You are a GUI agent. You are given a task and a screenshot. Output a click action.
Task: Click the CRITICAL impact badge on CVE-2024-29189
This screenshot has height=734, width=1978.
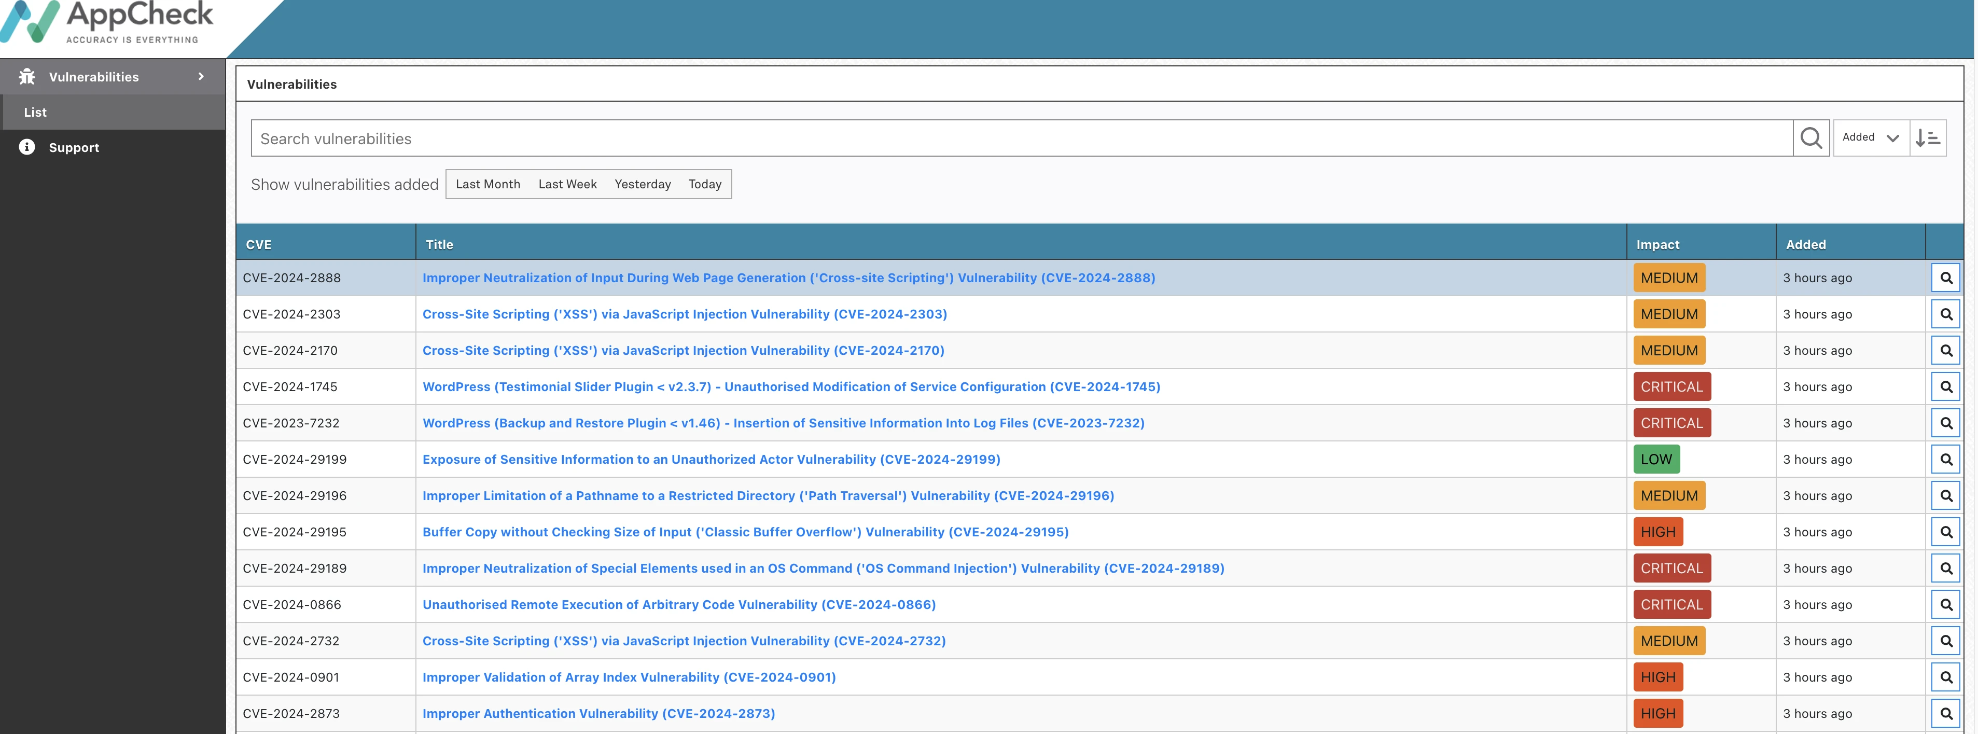(1671, 568)
